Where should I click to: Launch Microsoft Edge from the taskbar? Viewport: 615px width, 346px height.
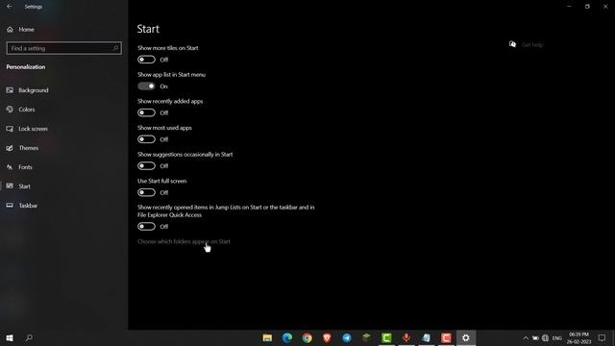tap(287, 337)
